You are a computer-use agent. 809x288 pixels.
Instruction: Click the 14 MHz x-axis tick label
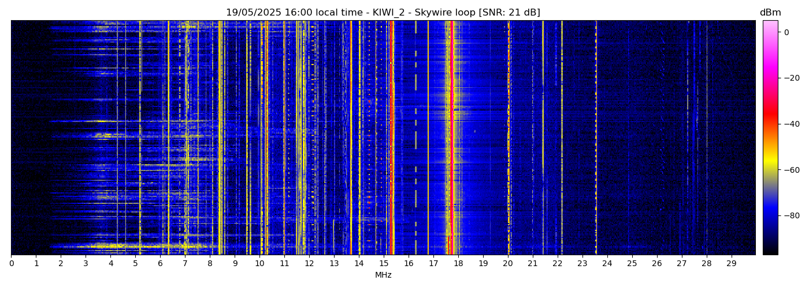tap(359, 263)
